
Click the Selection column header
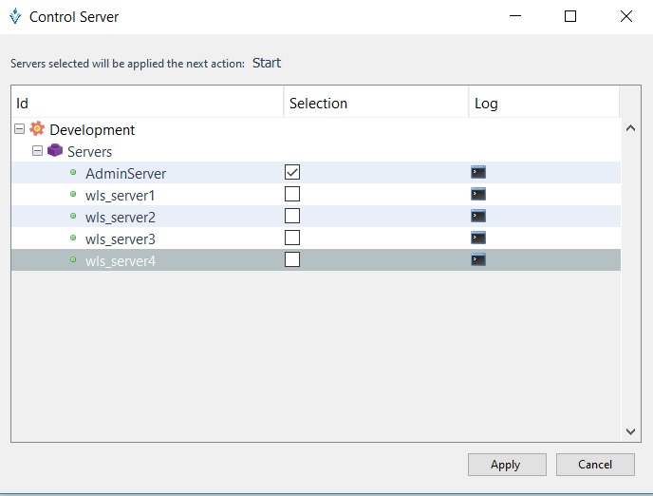pos(375,103)
